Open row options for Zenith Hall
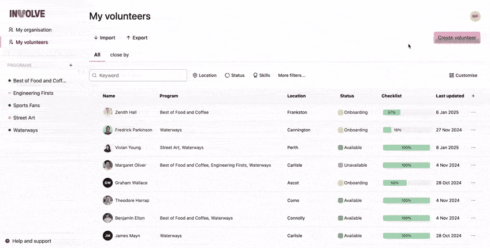Image resolution: width=490 pixels, height=248 pixels. tap(473, 112)
